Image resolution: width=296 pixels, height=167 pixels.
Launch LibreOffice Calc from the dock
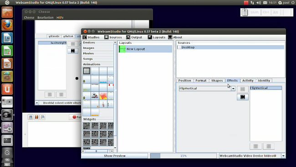[7, 51]
